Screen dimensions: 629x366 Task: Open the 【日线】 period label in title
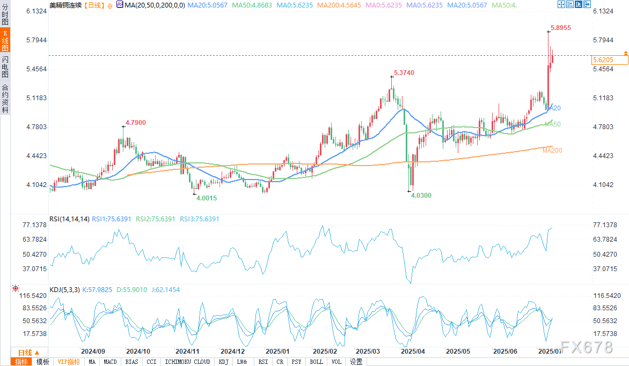point(96,5)
